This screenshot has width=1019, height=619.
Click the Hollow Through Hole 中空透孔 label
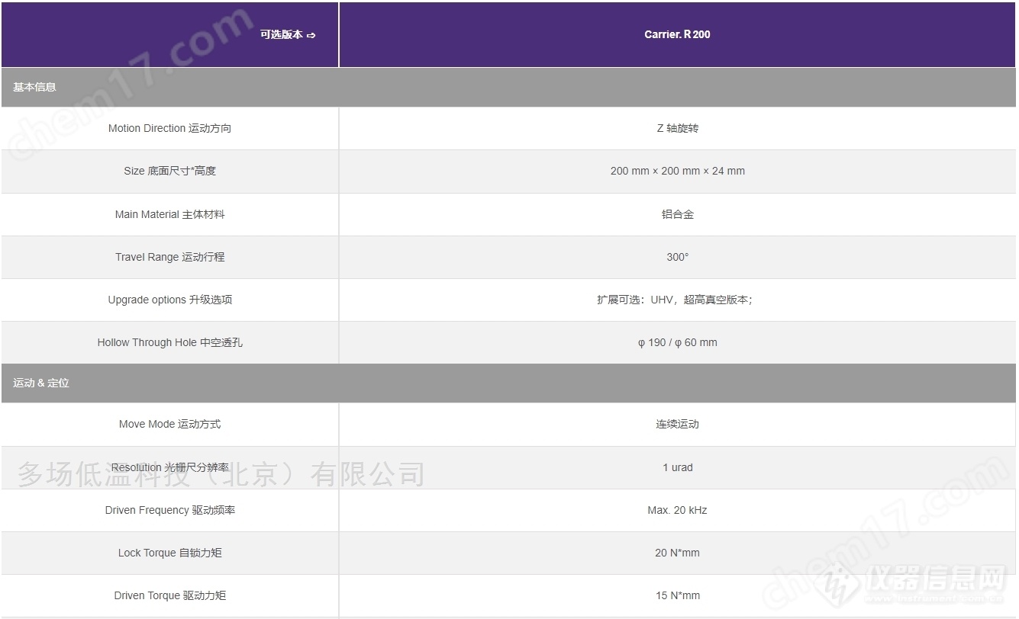(x=169, y=342)
